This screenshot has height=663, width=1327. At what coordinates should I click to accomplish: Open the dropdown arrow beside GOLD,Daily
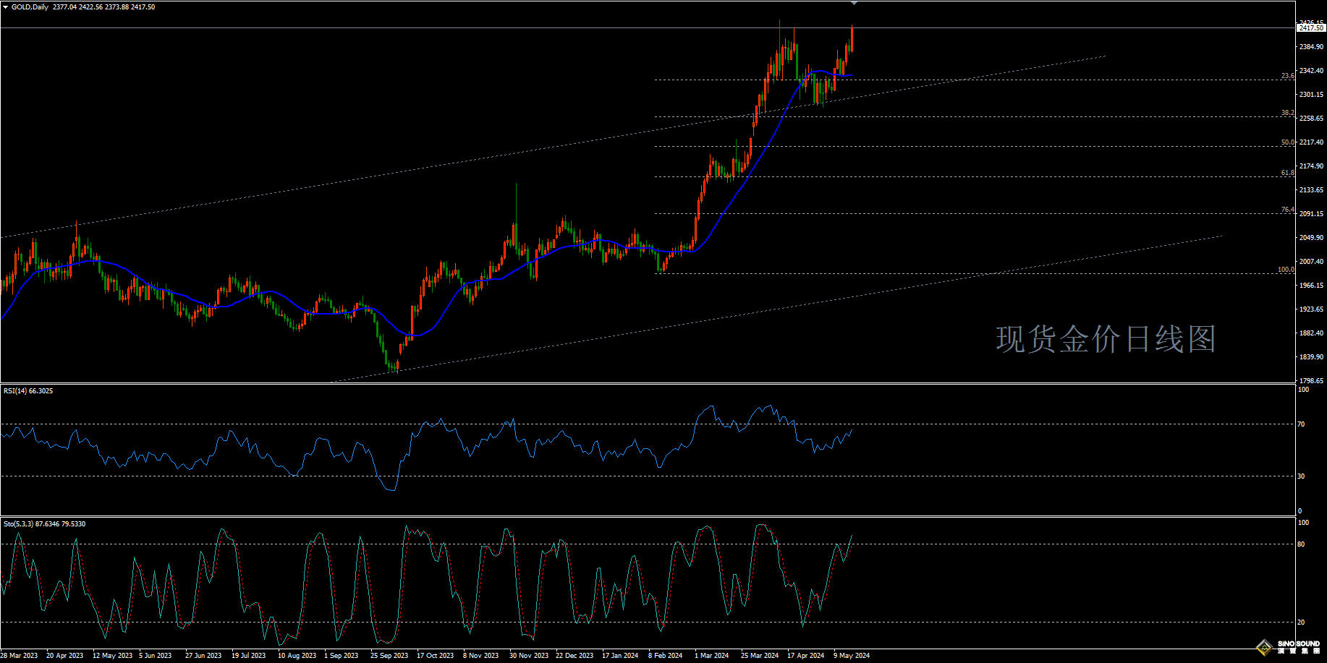6,7
